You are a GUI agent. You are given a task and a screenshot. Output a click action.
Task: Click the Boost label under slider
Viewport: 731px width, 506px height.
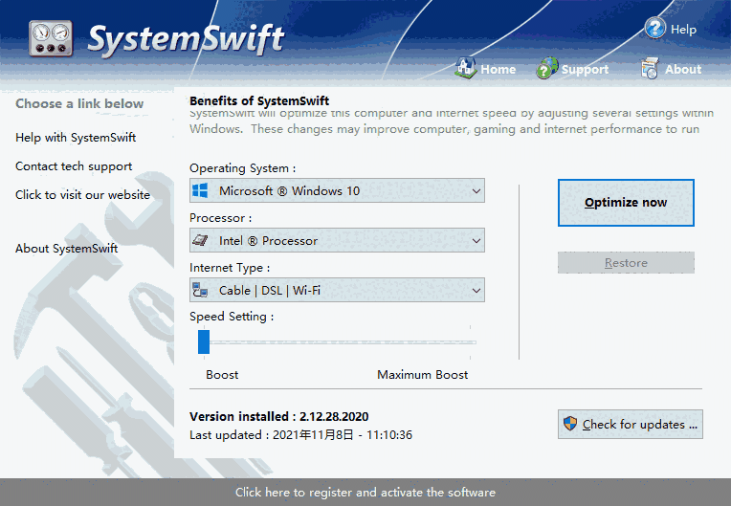[x=222, y=375]
